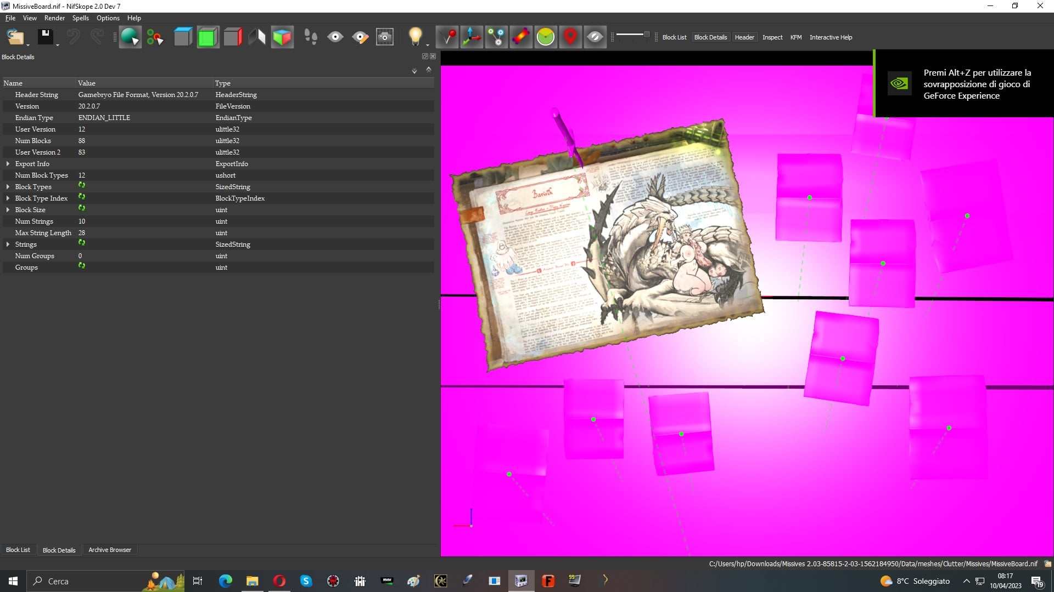Open the Help menu
The image size is (1054, 592).
coord(134,18)
